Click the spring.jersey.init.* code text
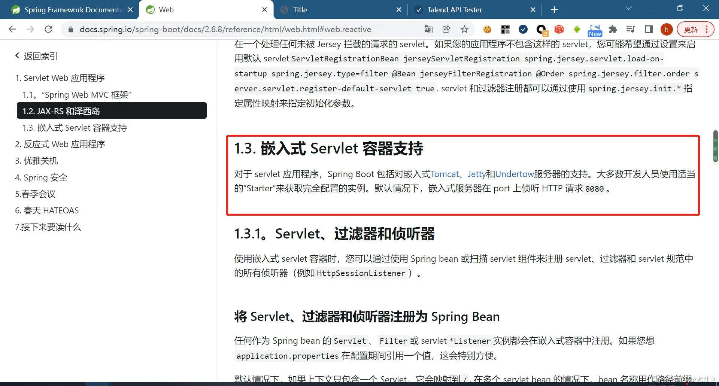The width and height of the screenshot is (719, 386). tap(634, 89)
